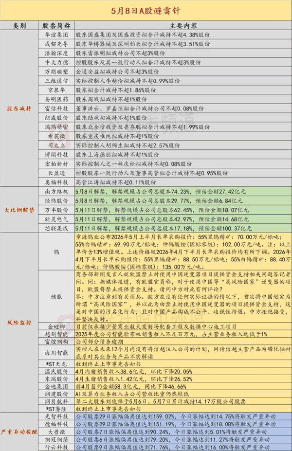Select stock name 奥福科技
The height and width of the screenshot is (451, 292).
pyautogui.click(x=56, y=182)
